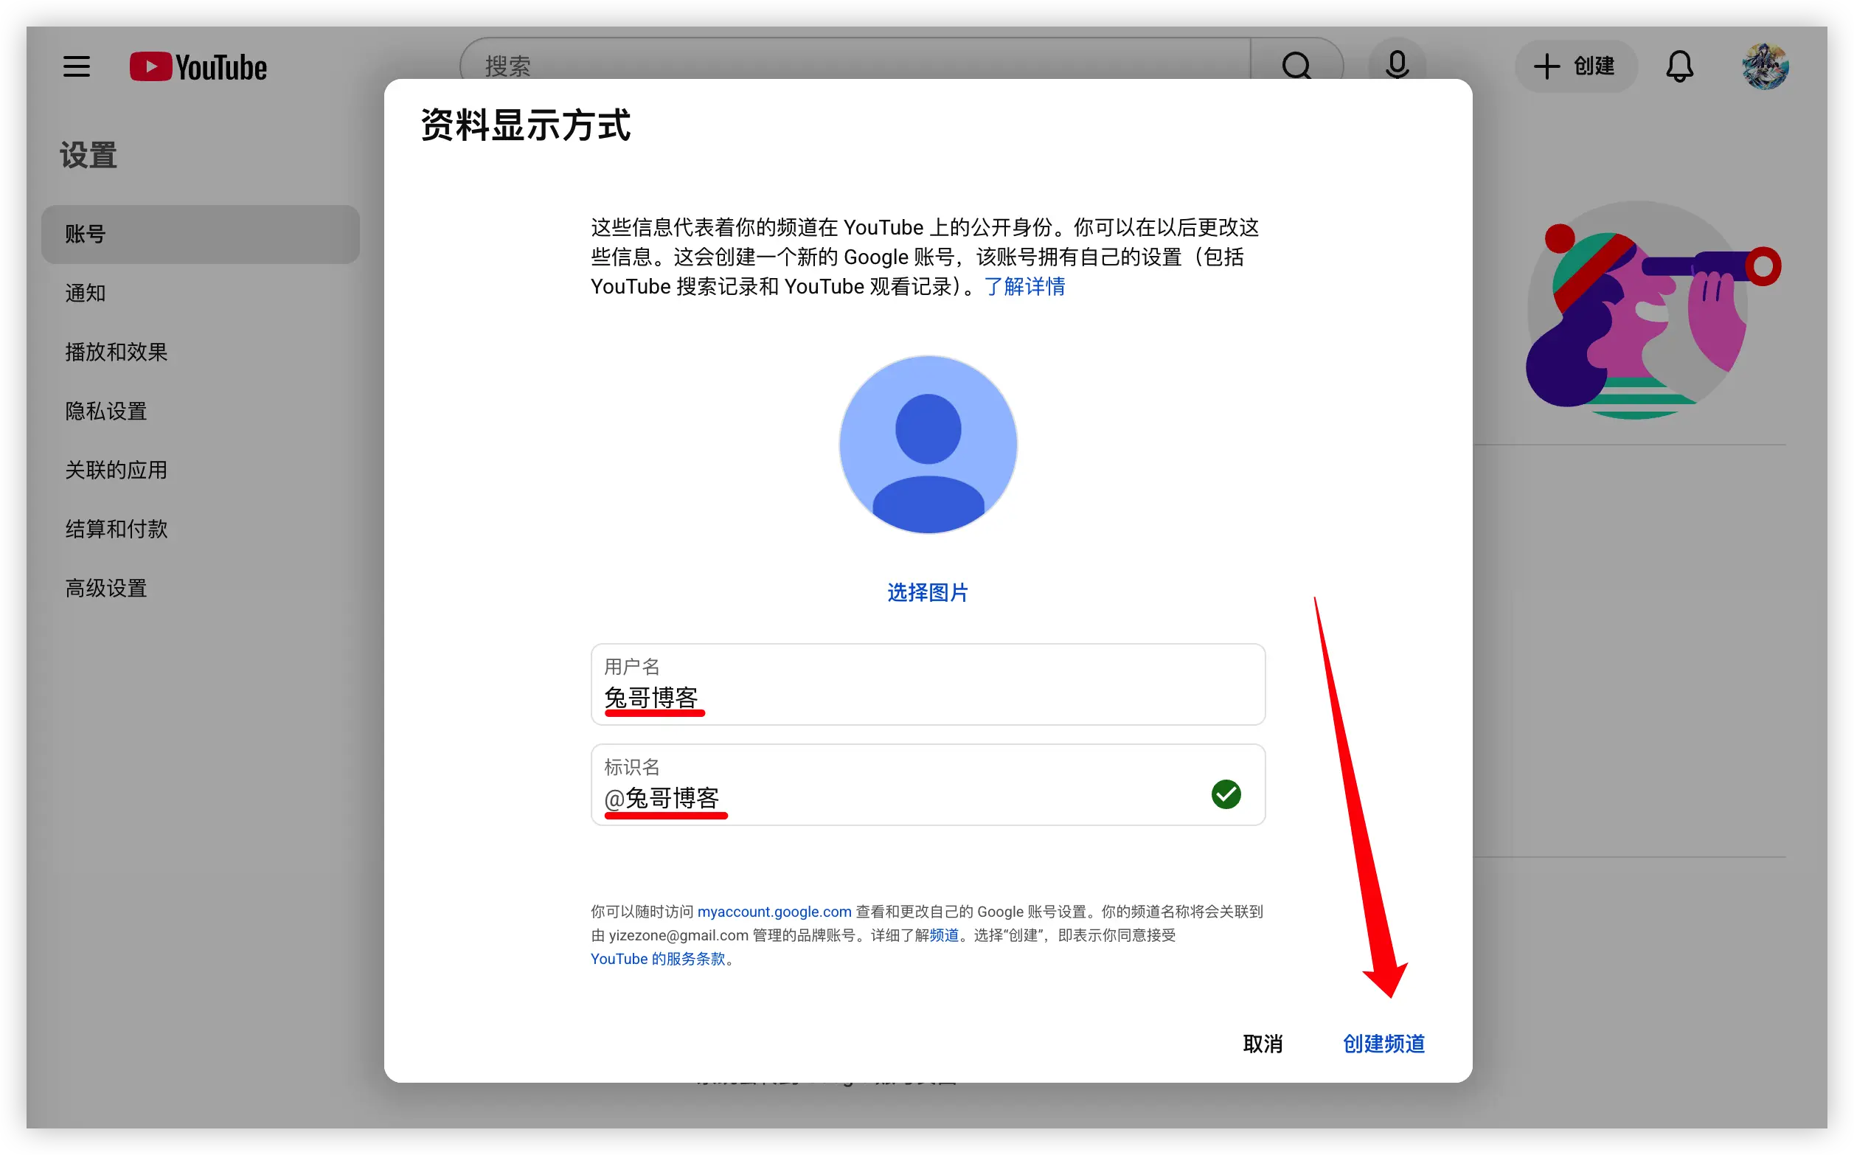The image size is (1854, 1155).
Task: Open the 创建 (Create) button
Action: click(x=1575, y=66)
